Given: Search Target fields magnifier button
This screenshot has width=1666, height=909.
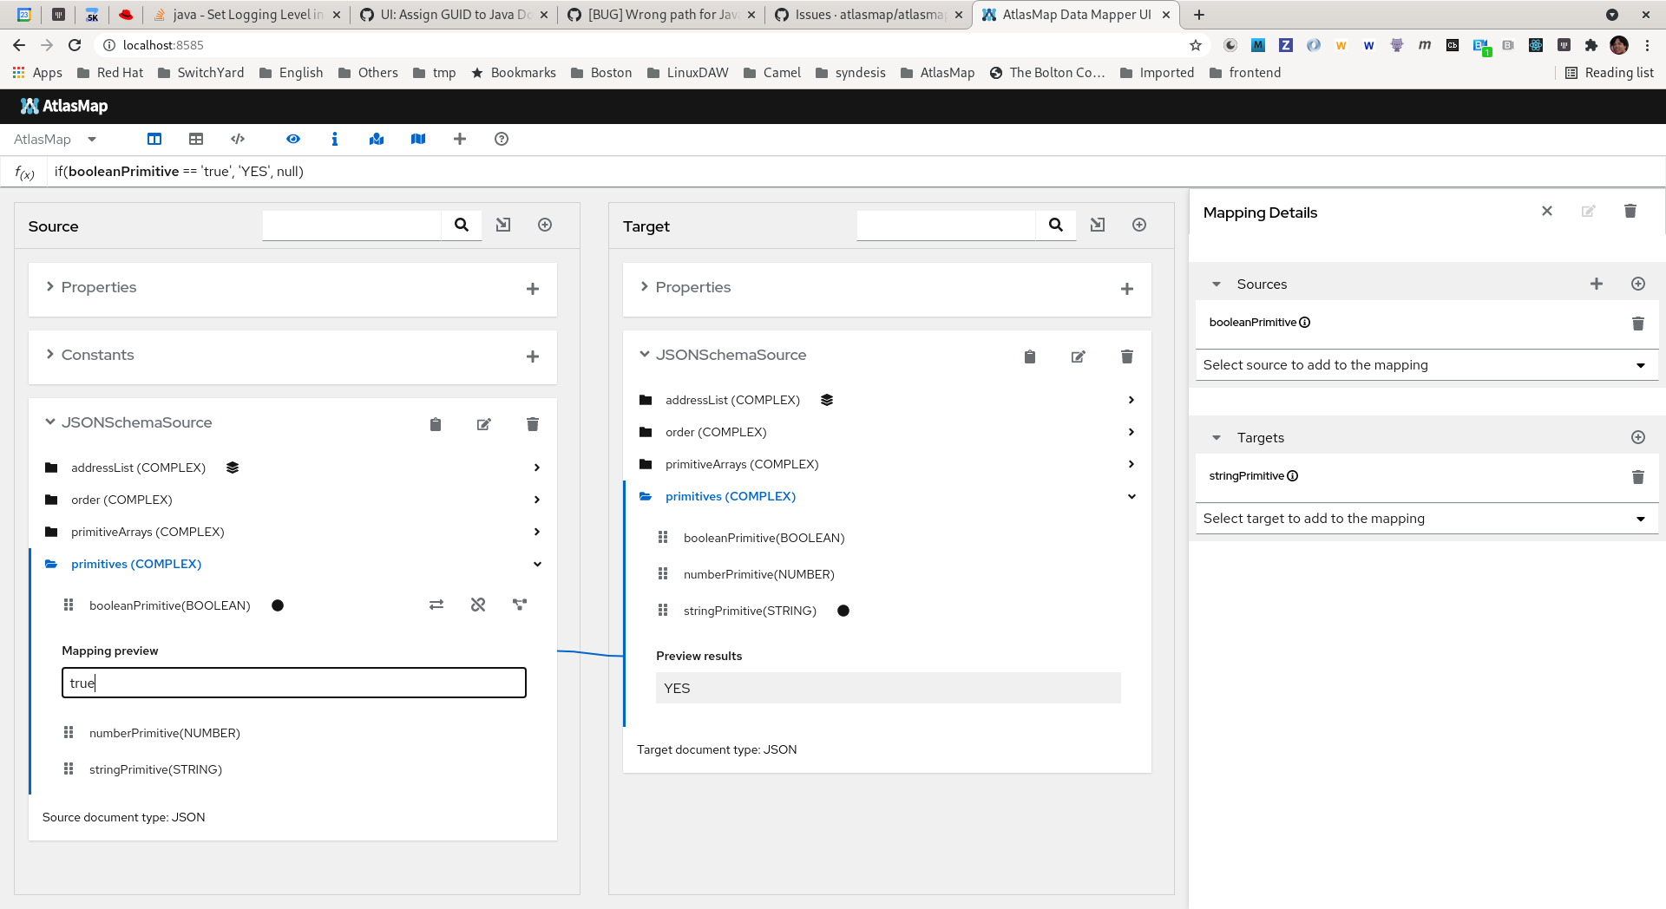Looking at the screenshot, I should pyautogui.click(x=1056, y=226).
